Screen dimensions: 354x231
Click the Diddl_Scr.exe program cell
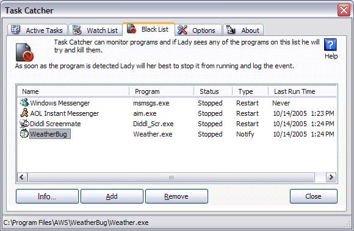click(153, 124)
